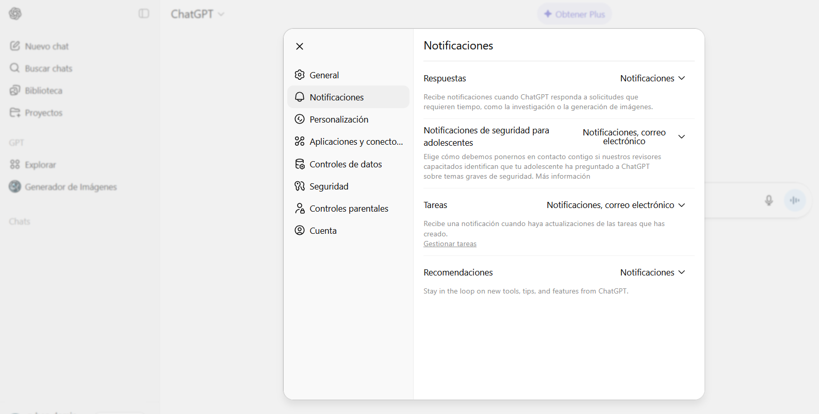Expand the Respuestas notifications dropdown
The height and width of the screenshot is (414, 819).
(652, 78)
